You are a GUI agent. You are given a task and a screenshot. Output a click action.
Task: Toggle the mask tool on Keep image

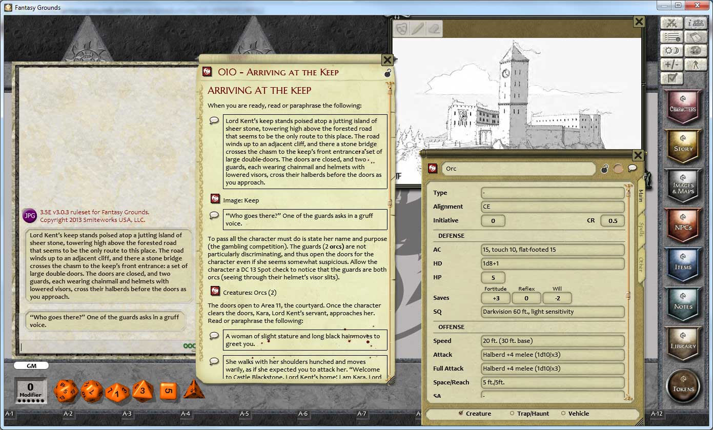click(x=402, y=29)
